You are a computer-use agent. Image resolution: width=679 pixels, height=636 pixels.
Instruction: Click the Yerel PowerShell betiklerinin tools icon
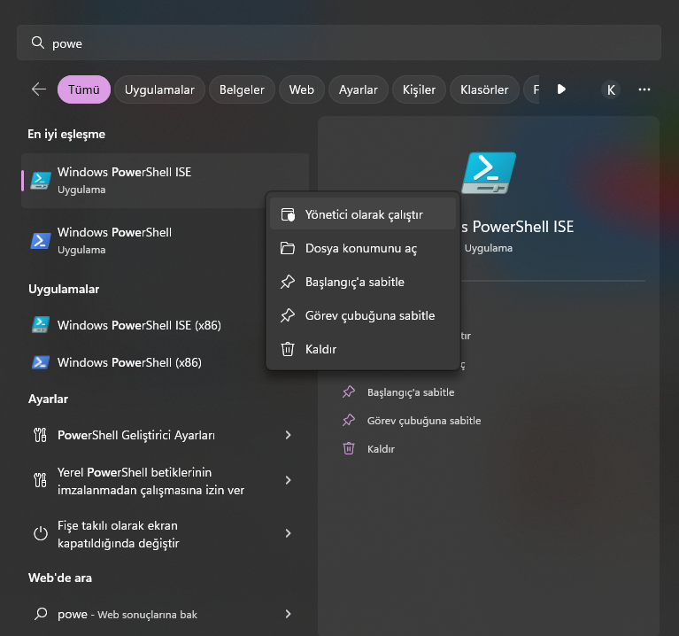[40, 480]
